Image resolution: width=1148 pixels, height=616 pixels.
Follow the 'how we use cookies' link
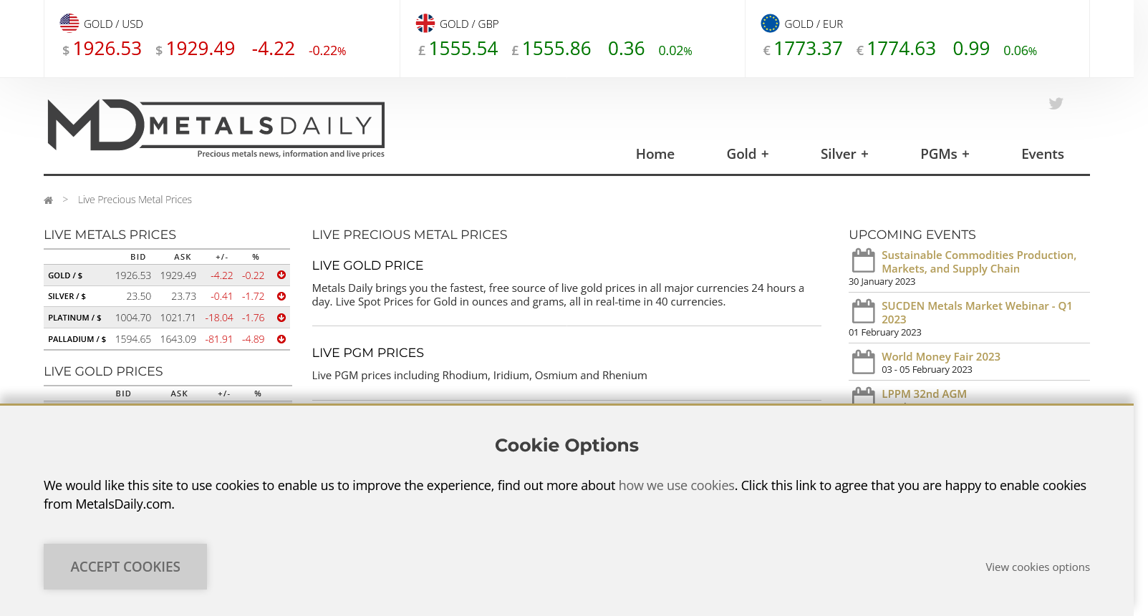click(676, 485)
